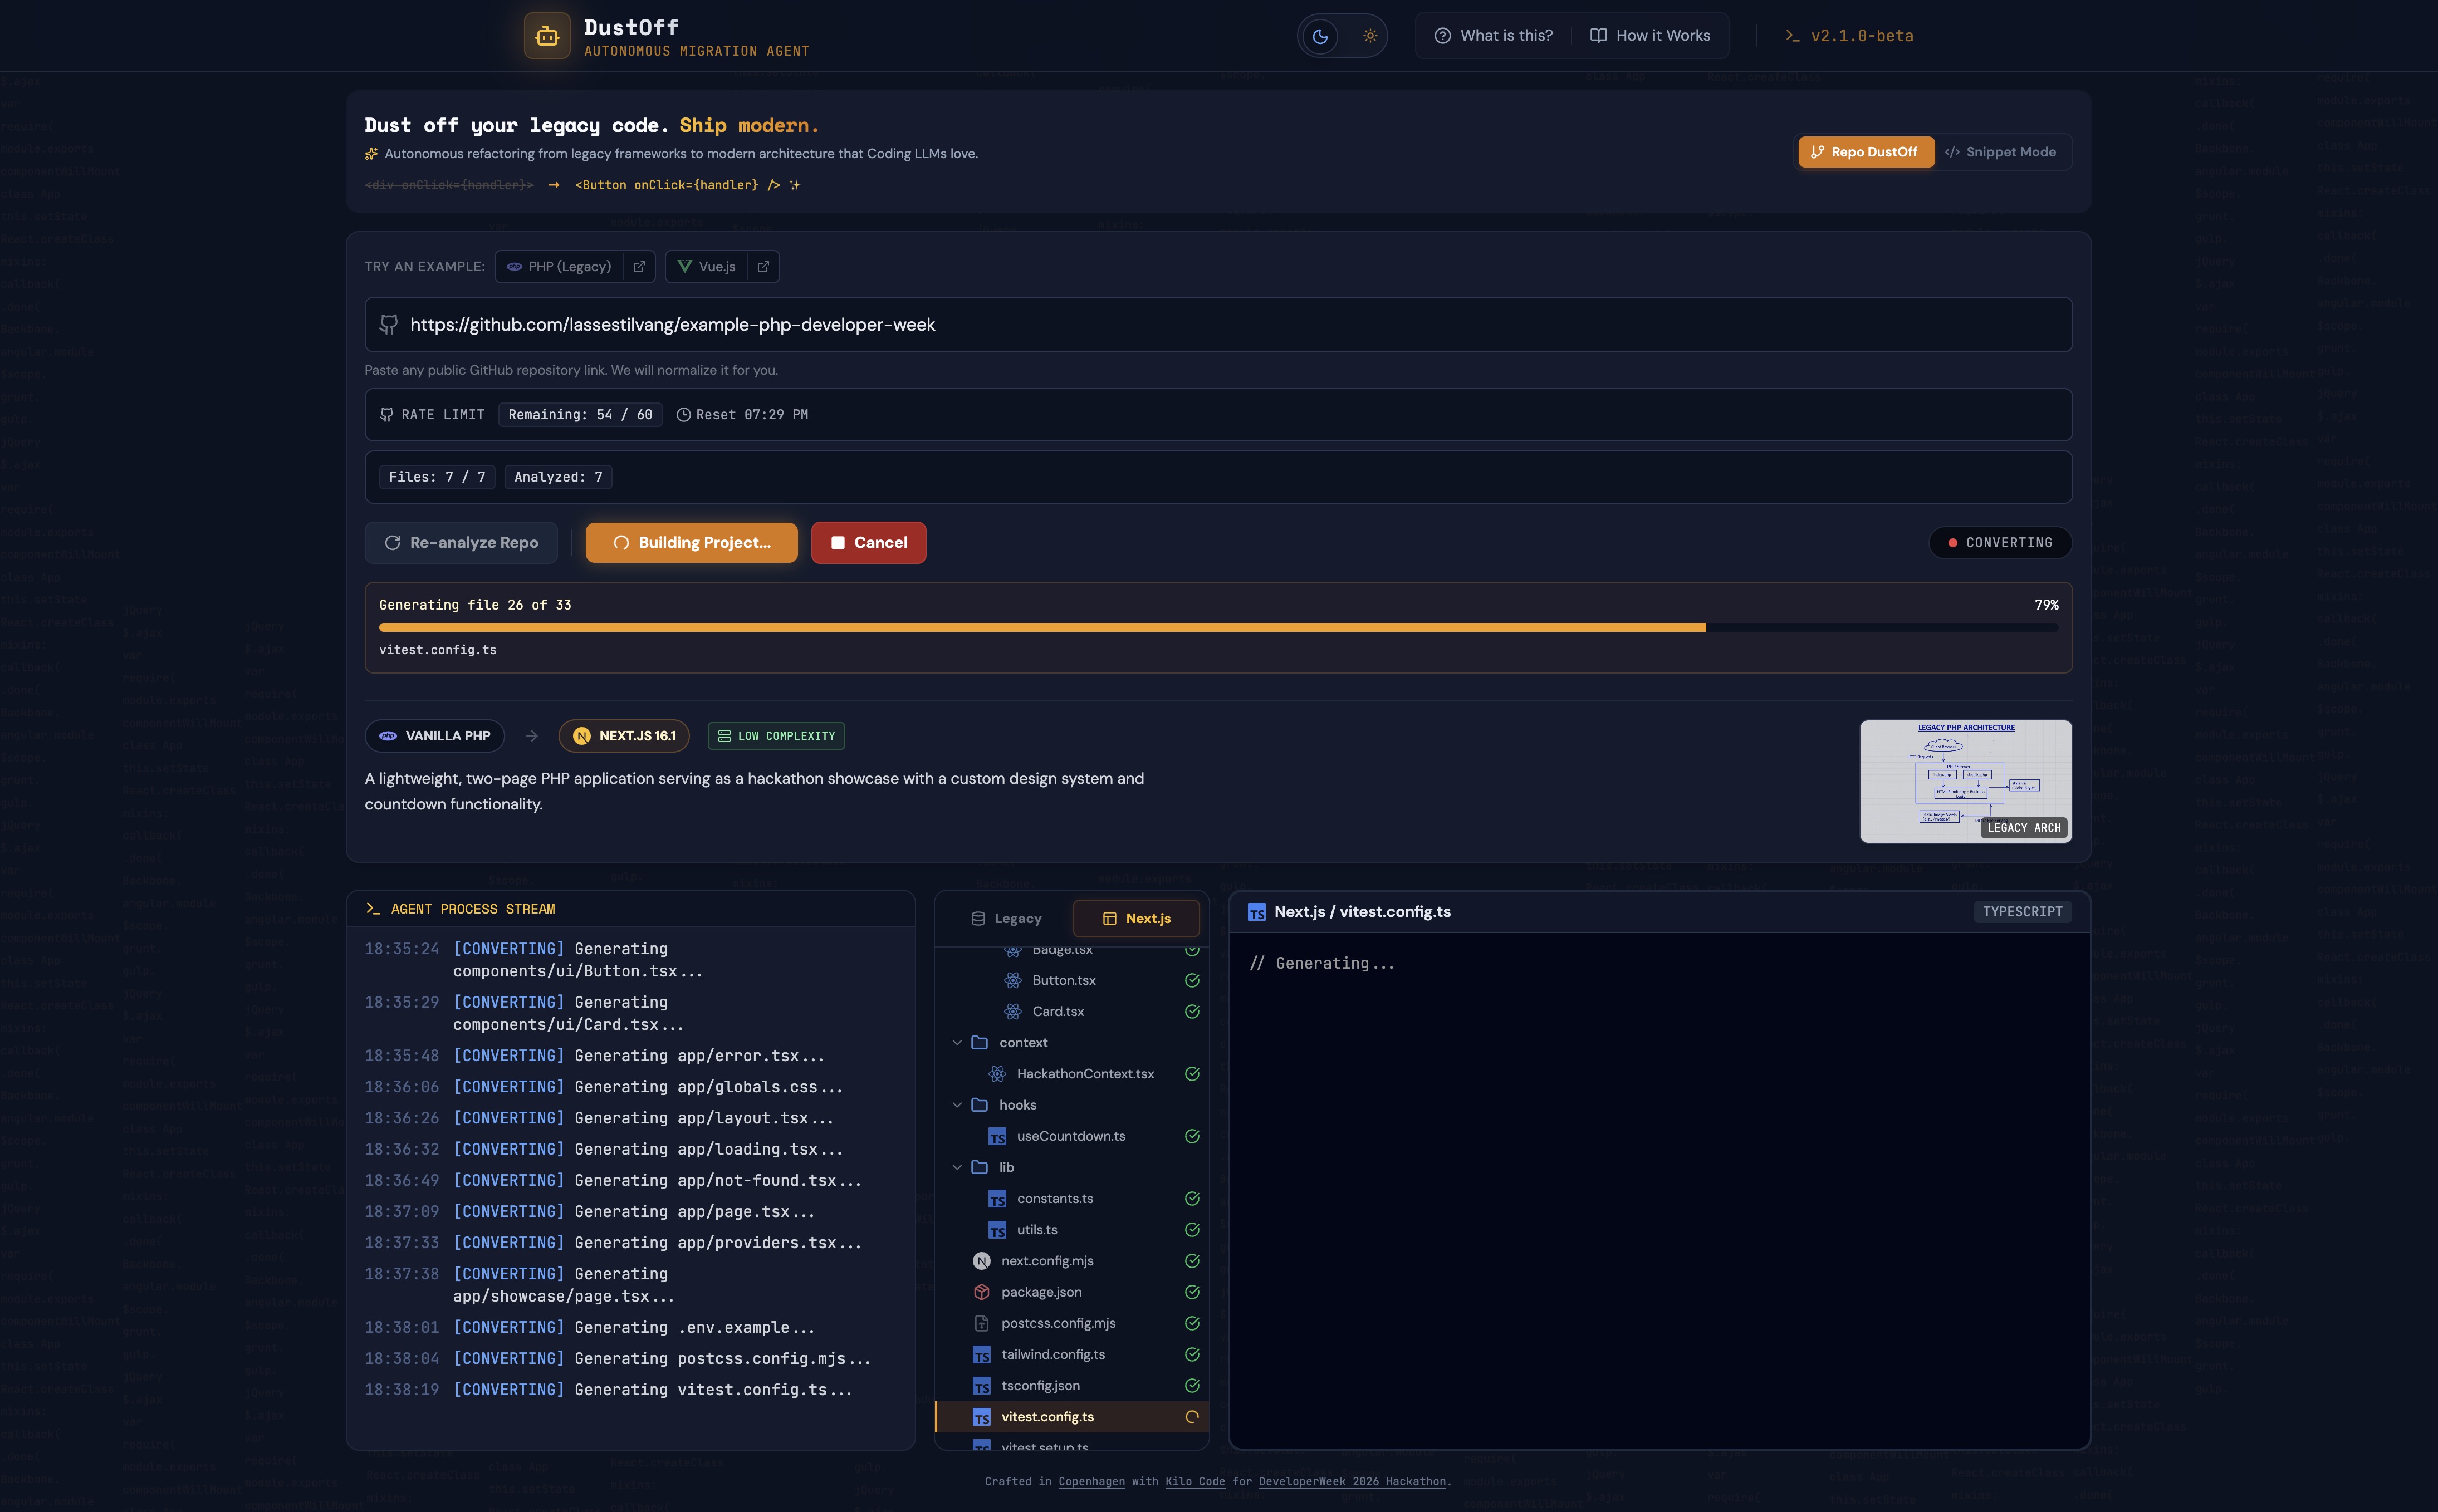Open external link icon beside PHP (Legacy)
2438x1512 pixels.
coord(639,267)
